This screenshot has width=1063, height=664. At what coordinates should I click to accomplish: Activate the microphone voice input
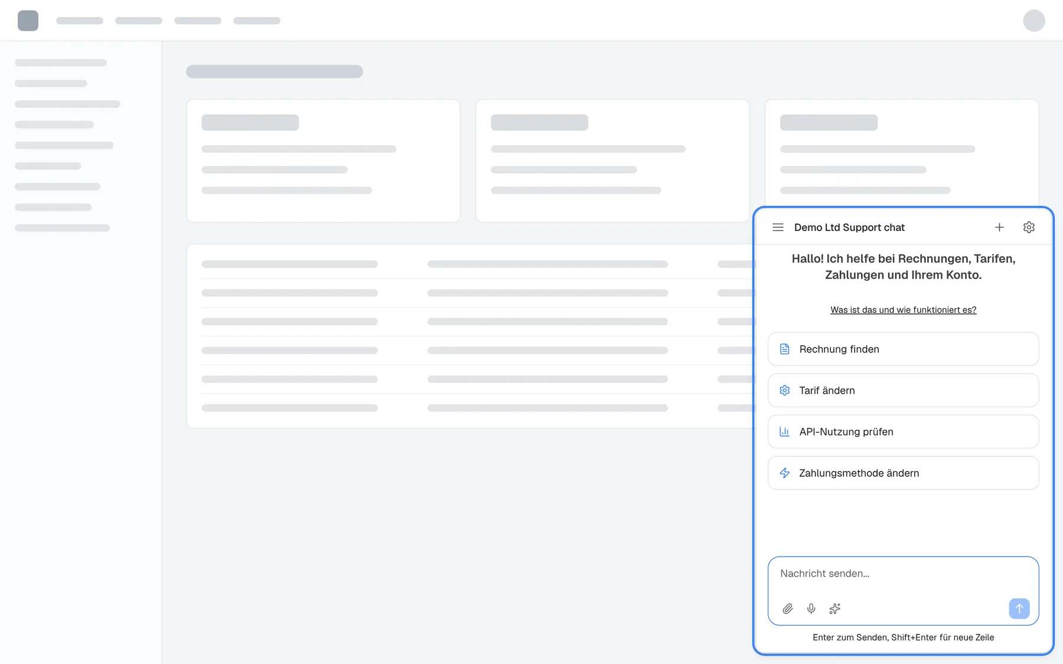tap(811, 609)
